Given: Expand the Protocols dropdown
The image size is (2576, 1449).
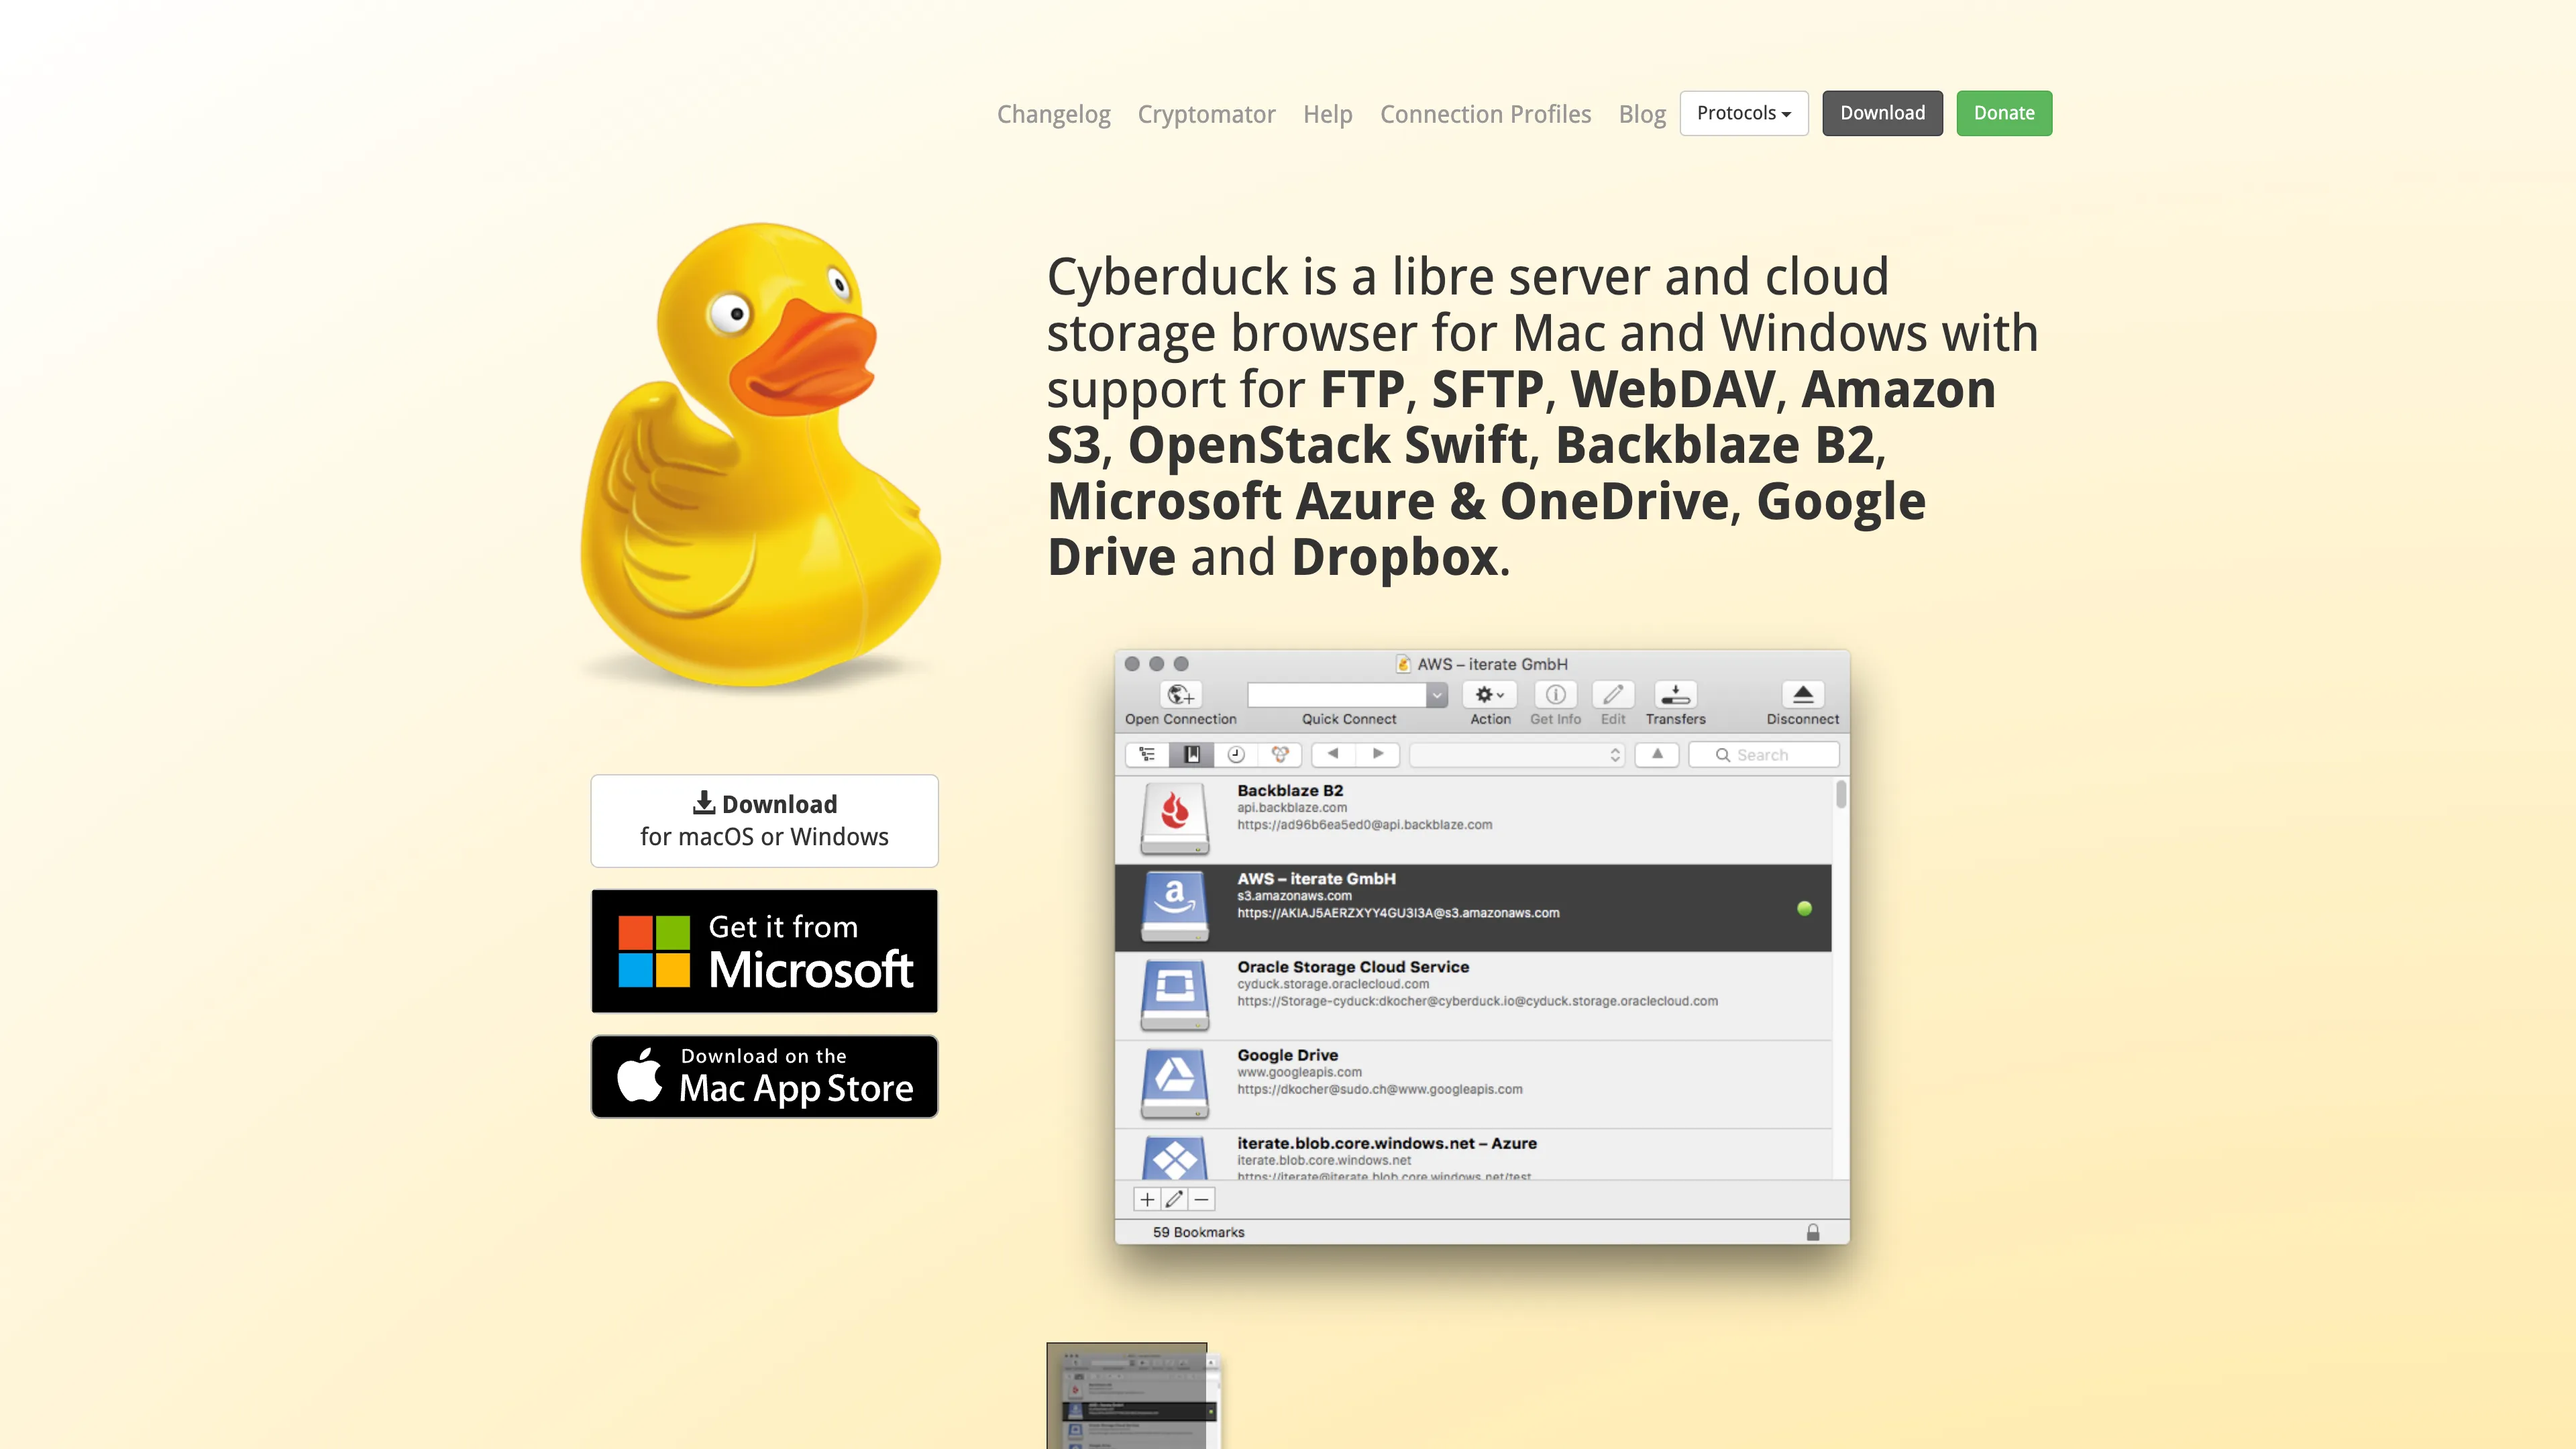Looking at the screenshot, I should [1743, 113].
